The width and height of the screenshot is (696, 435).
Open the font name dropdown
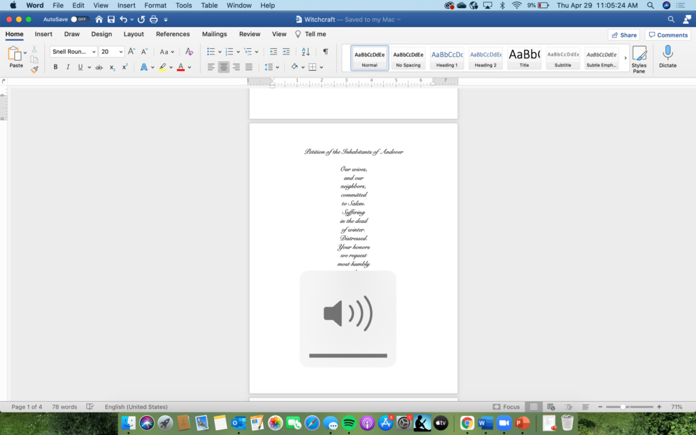93,52
